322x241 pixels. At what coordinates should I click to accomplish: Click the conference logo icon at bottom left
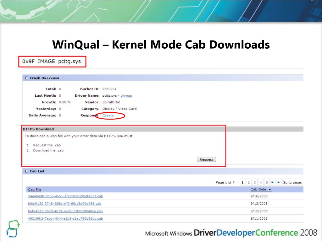[13, 229]
